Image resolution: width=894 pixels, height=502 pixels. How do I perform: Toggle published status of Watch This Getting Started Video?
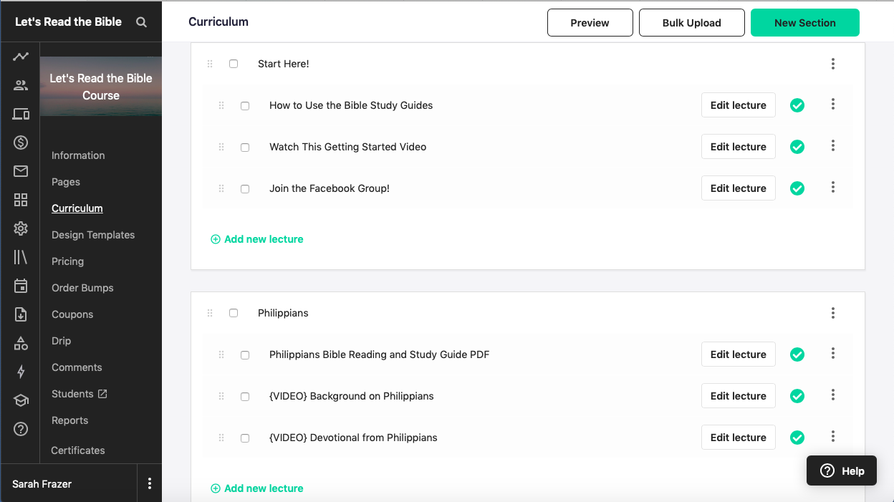click(797, 147)
